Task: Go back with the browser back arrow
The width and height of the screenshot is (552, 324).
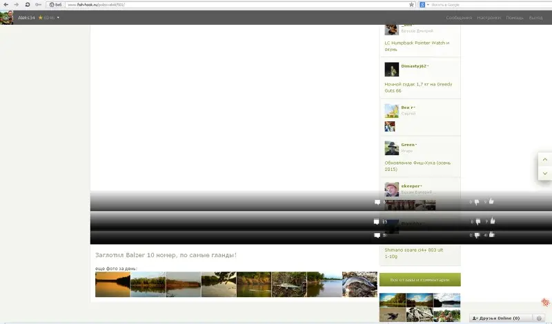Action: tap(6, 5)
